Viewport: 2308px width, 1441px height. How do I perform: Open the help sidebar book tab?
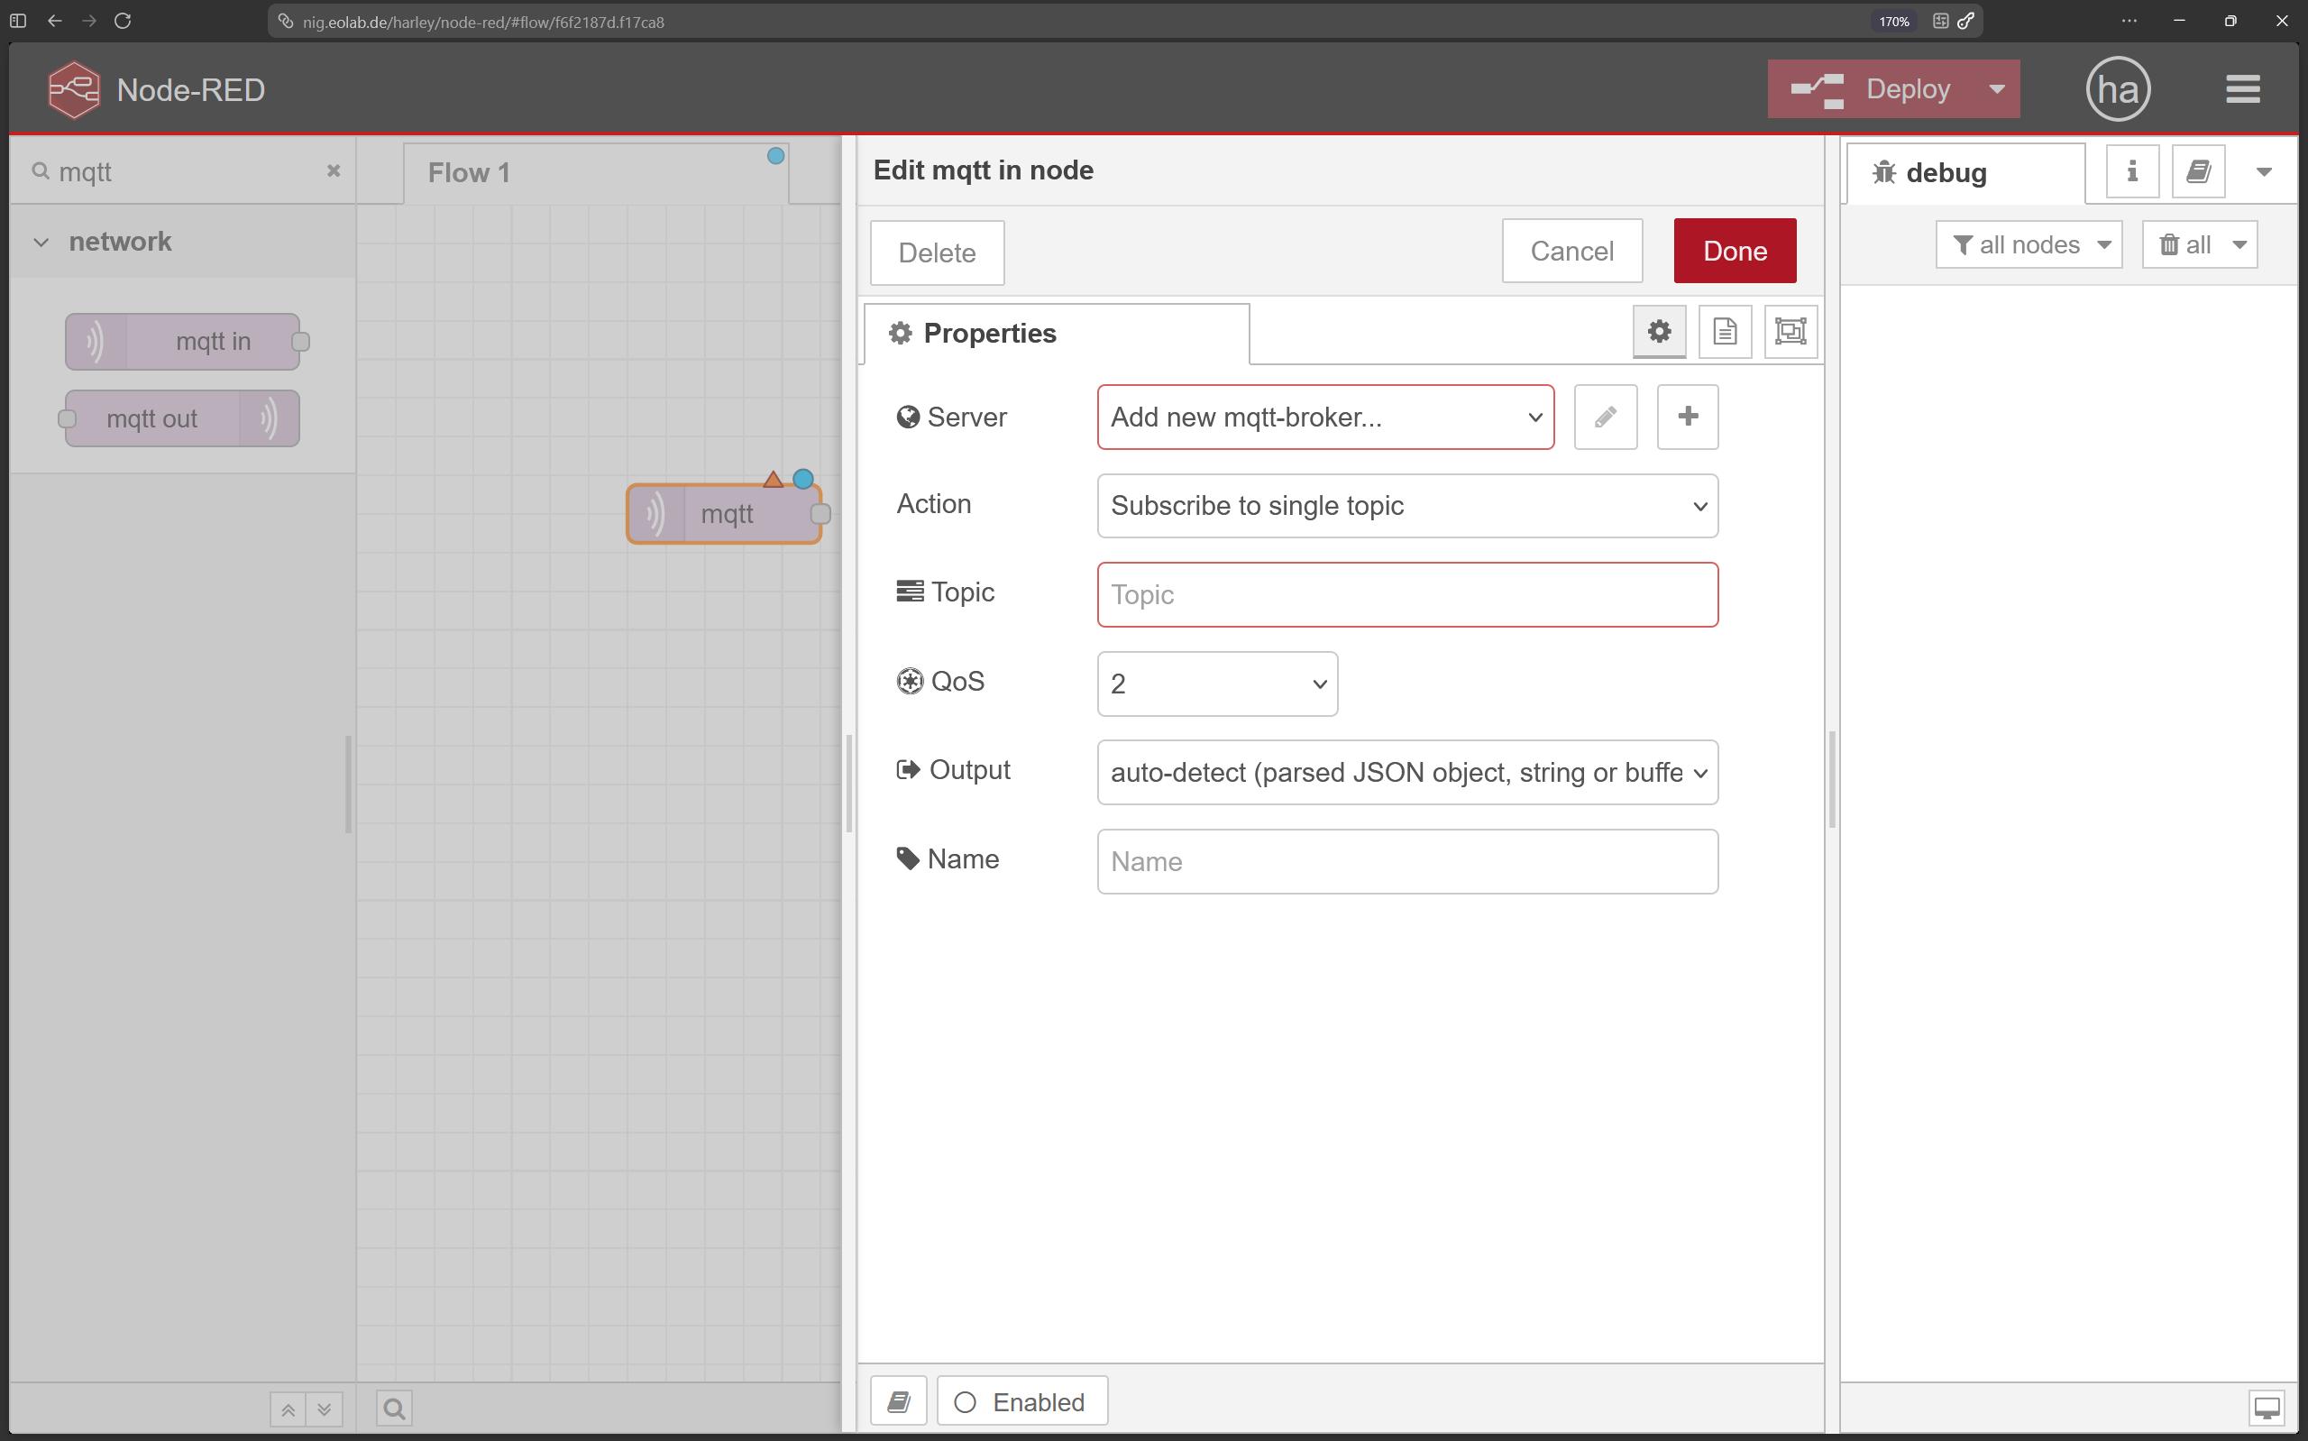coord(2198,171)
